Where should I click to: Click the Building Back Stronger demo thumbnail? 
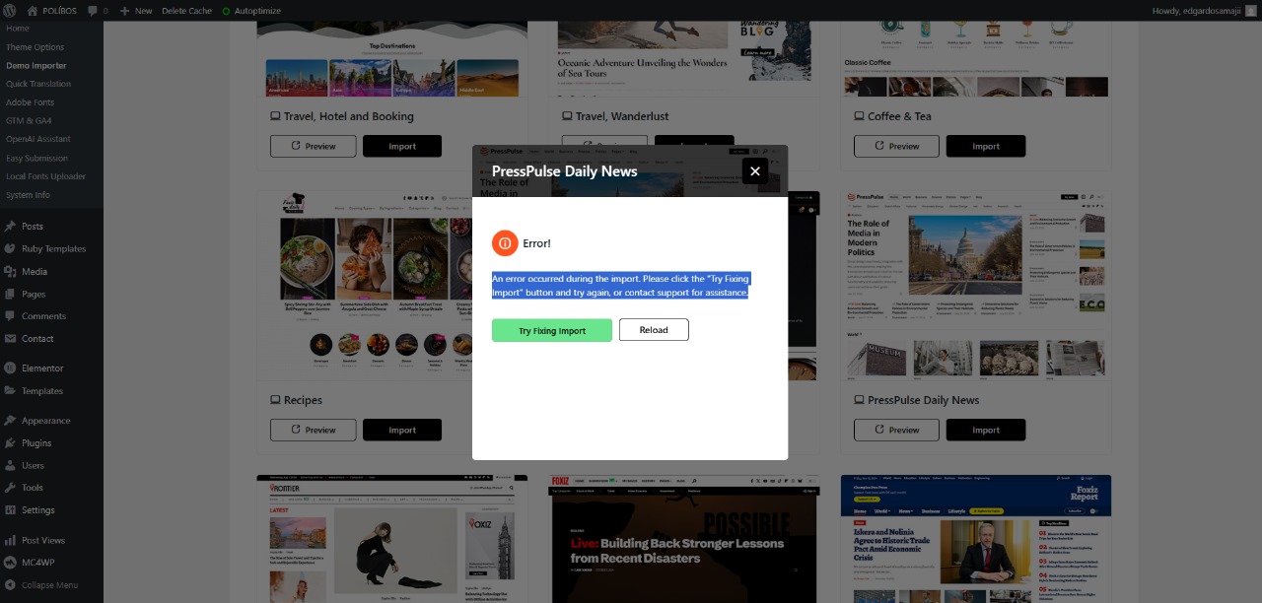point(684,539)
